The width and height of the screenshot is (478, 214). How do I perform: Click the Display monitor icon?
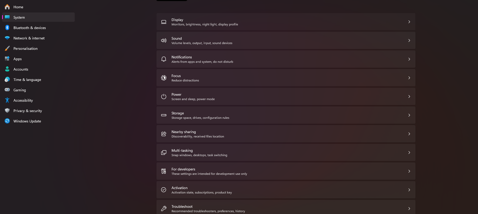point(163,22)
